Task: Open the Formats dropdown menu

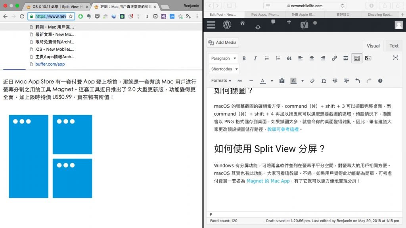Action: click(x=221, y=81)
